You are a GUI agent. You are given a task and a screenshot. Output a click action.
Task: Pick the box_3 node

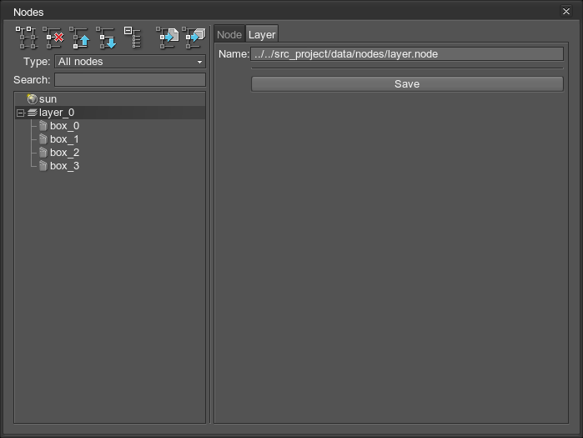[64, 166]
